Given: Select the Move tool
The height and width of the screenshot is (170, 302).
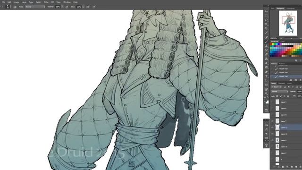Looking at the screenshot, I should (x=266, y=11).
